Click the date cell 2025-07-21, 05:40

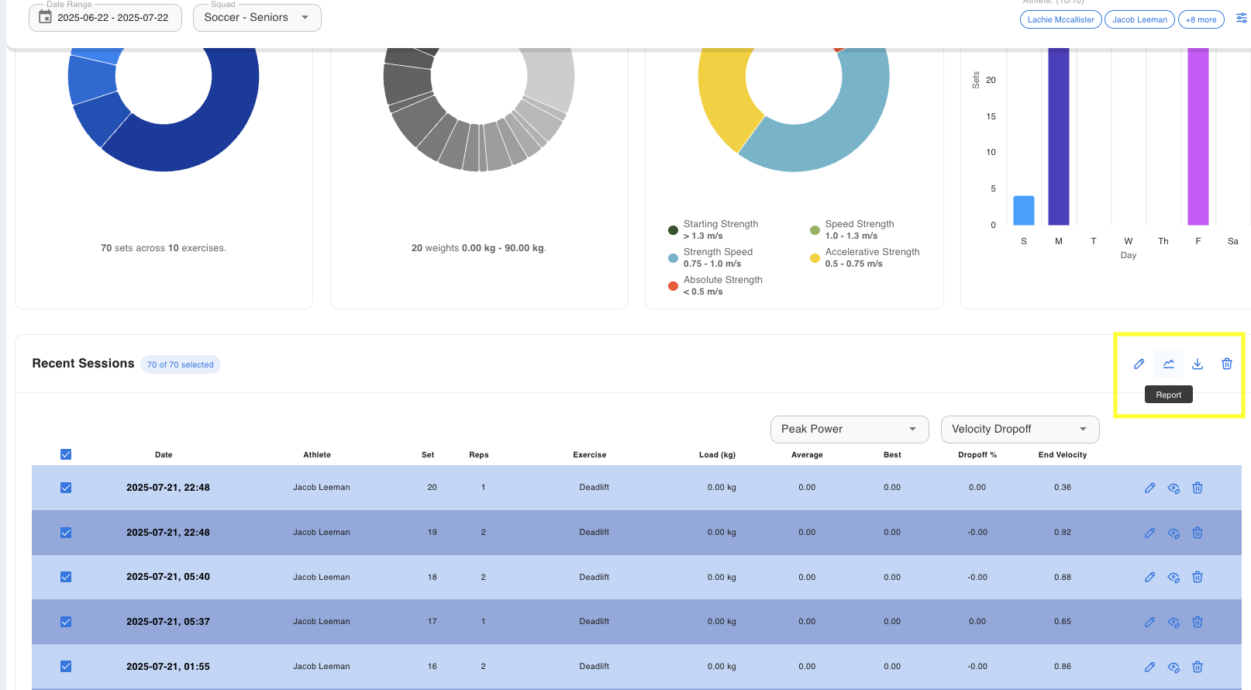(x=168, y=577)
